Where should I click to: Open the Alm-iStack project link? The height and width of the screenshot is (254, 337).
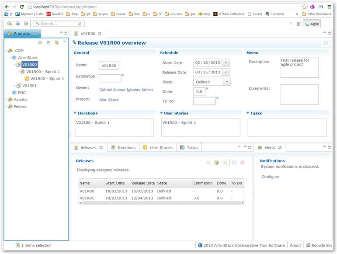click(x=109, y=100)
